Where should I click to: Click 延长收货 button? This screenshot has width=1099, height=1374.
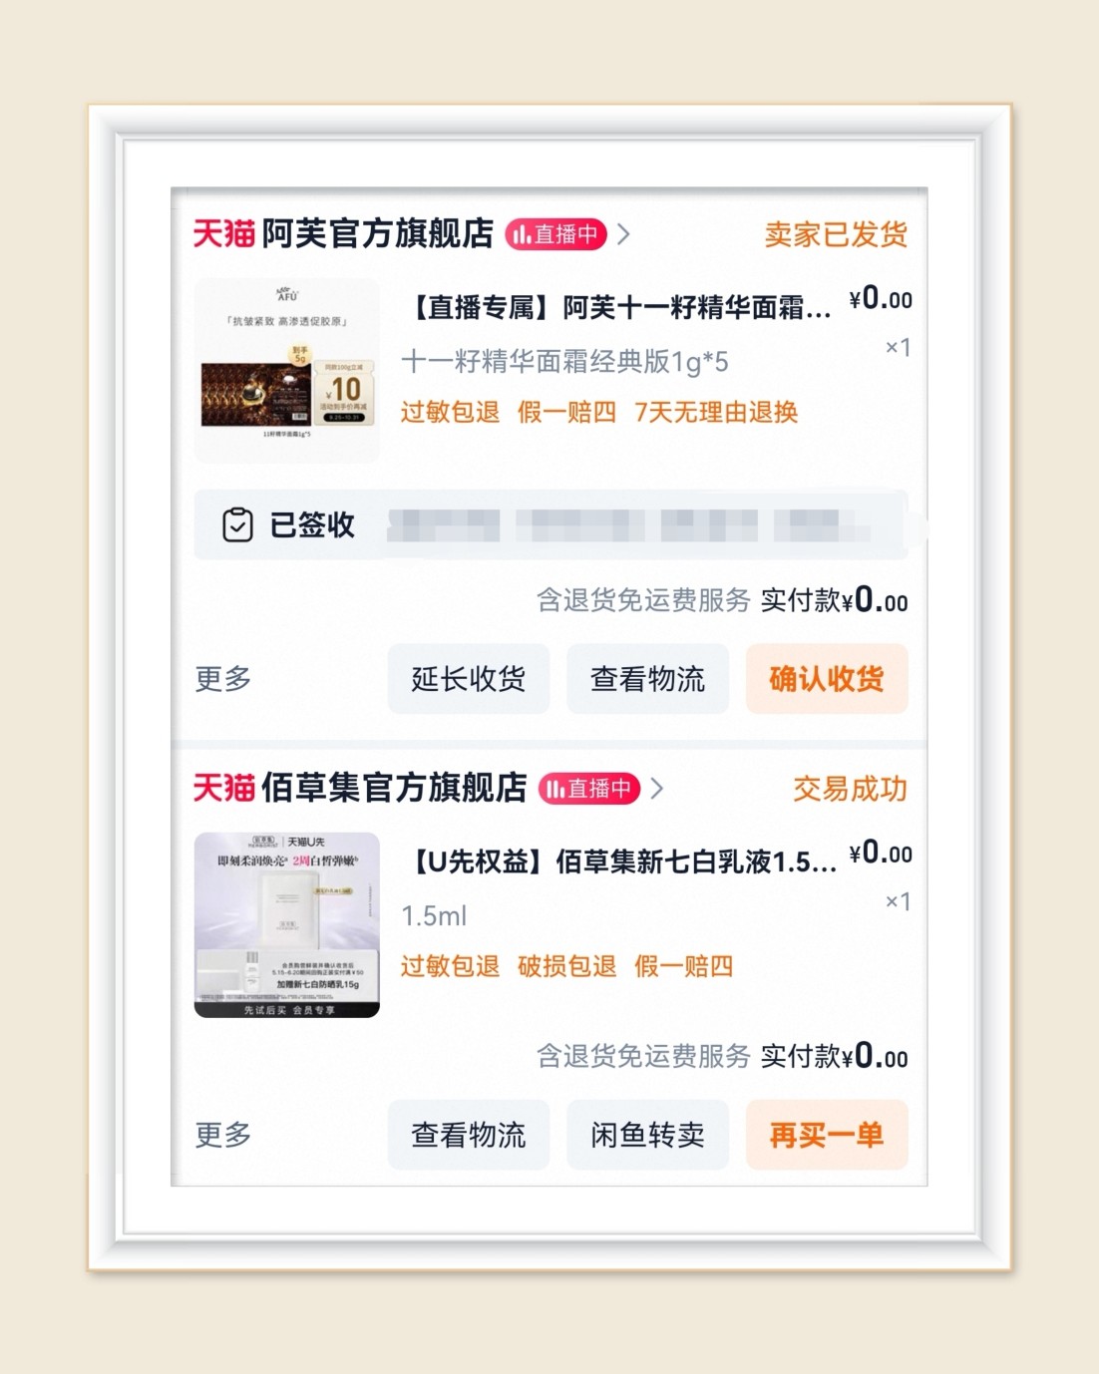(469, 679)
